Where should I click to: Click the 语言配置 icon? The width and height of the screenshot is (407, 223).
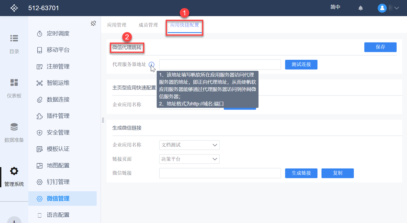click(x=40, y=215)
